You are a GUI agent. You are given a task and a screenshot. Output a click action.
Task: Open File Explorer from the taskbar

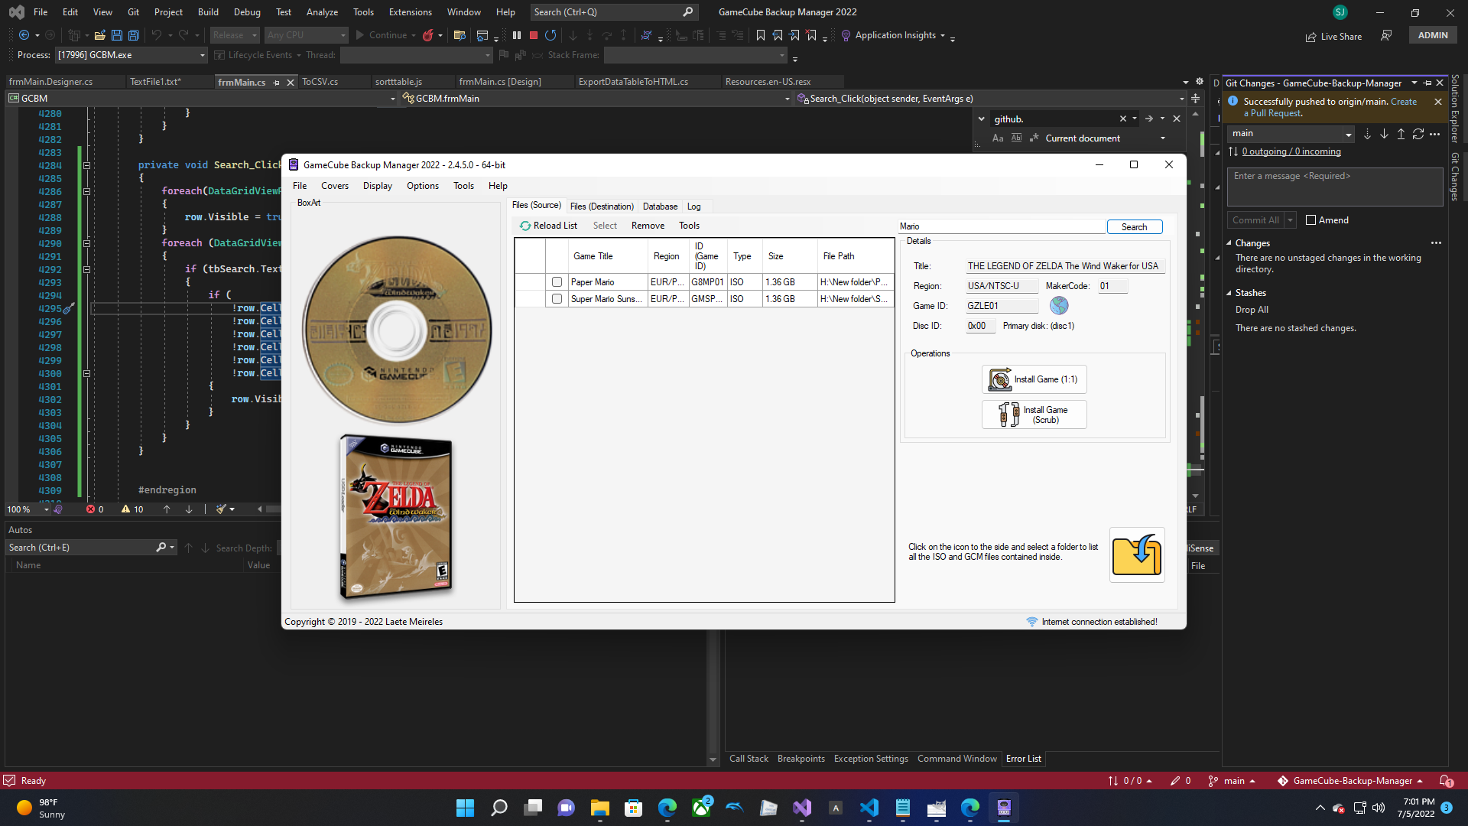click(599, 808)
